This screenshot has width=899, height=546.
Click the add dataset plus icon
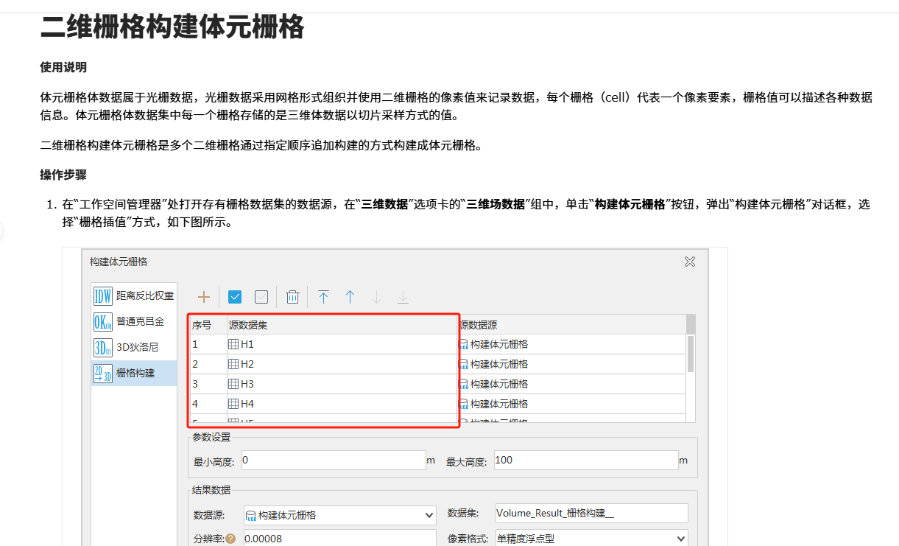[204, 297]
